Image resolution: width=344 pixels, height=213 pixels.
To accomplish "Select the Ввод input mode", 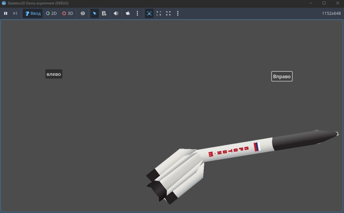I will [33, 13].
